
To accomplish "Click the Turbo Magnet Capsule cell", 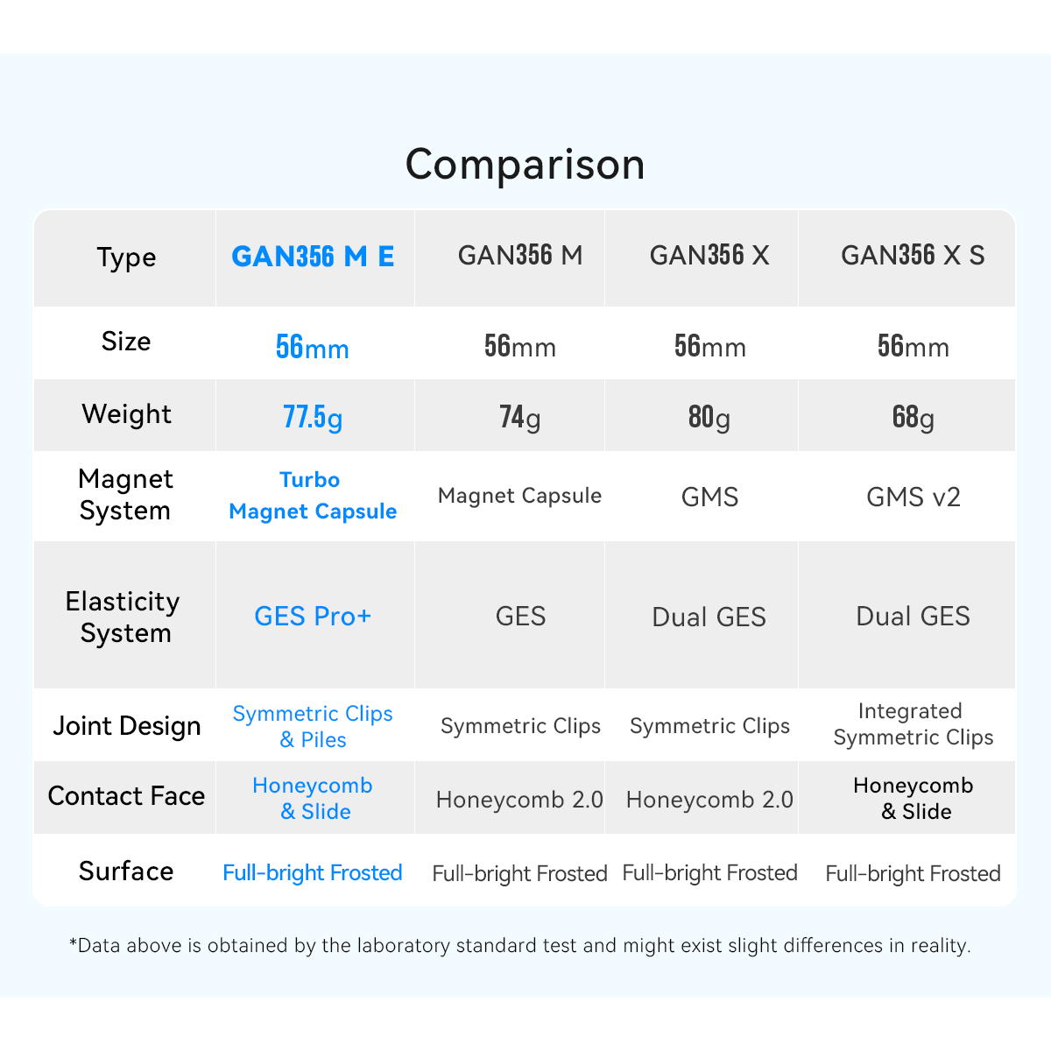I will tap(313, 496).
